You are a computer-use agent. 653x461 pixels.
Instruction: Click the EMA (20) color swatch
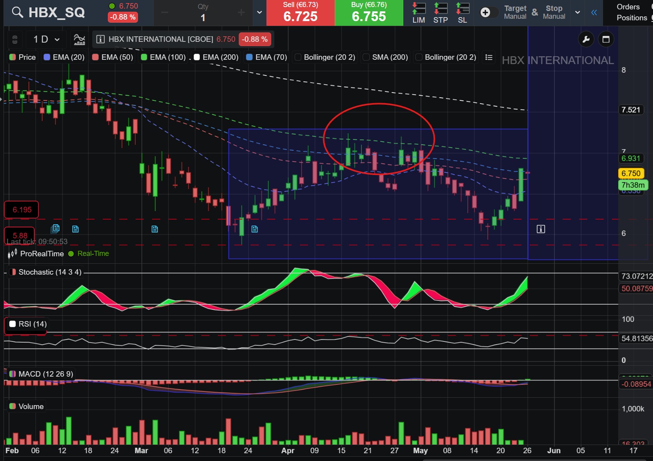[x=47, y=57]
